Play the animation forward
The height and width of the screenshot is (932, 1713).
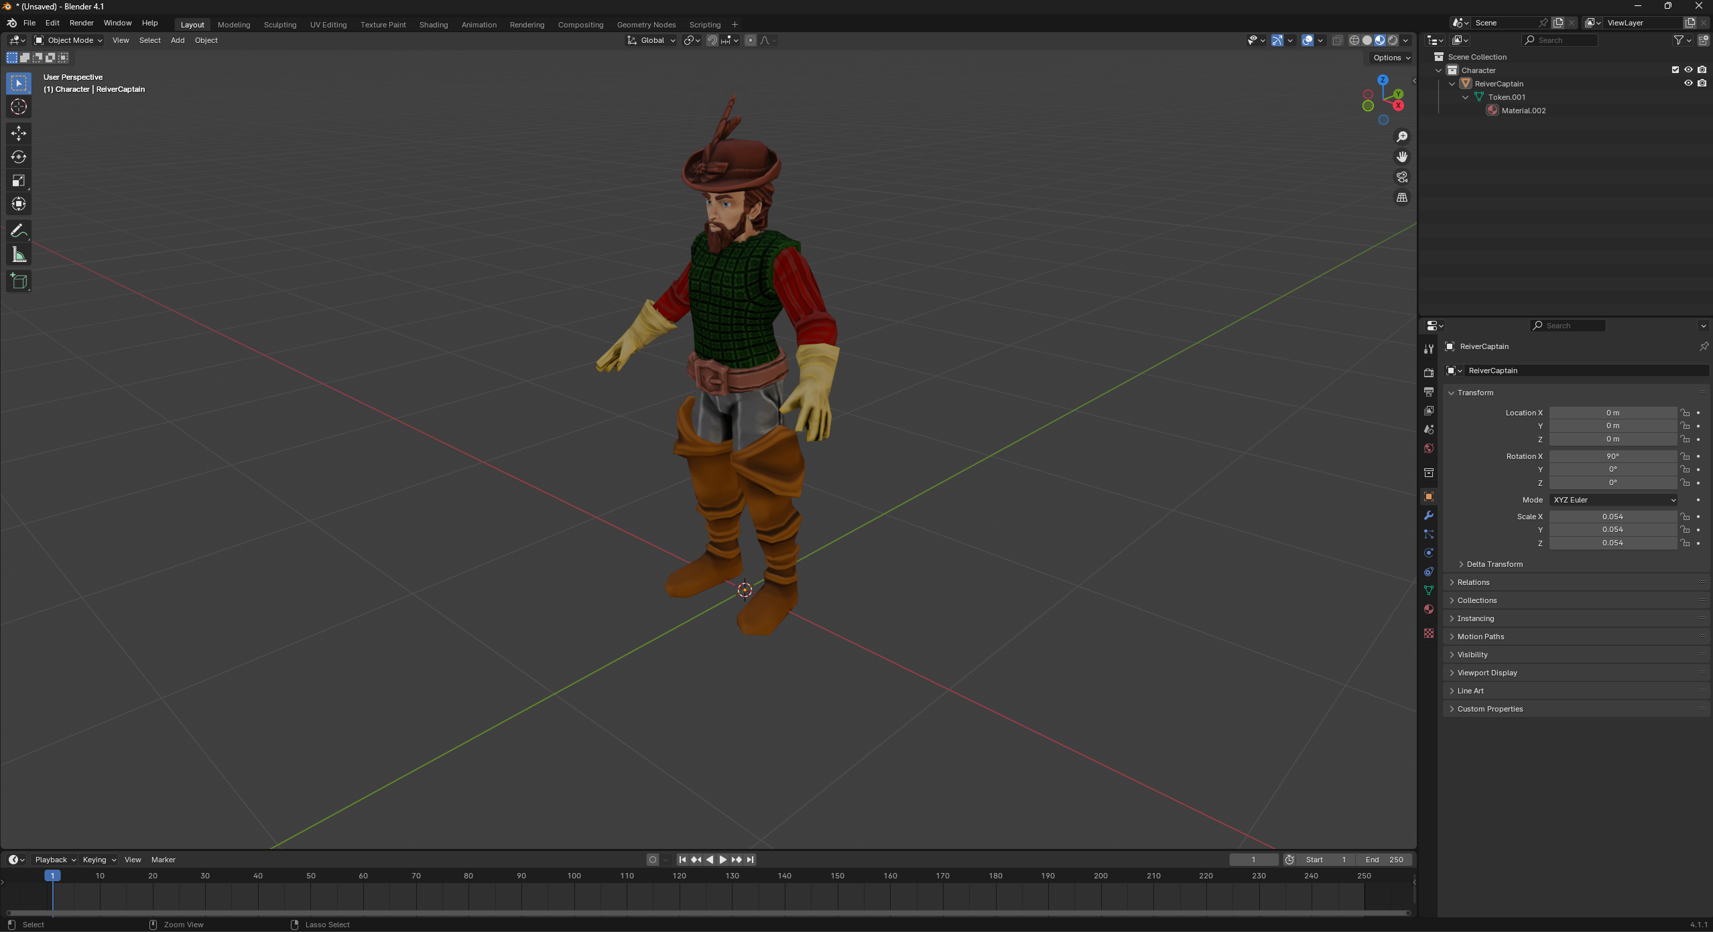722,860
